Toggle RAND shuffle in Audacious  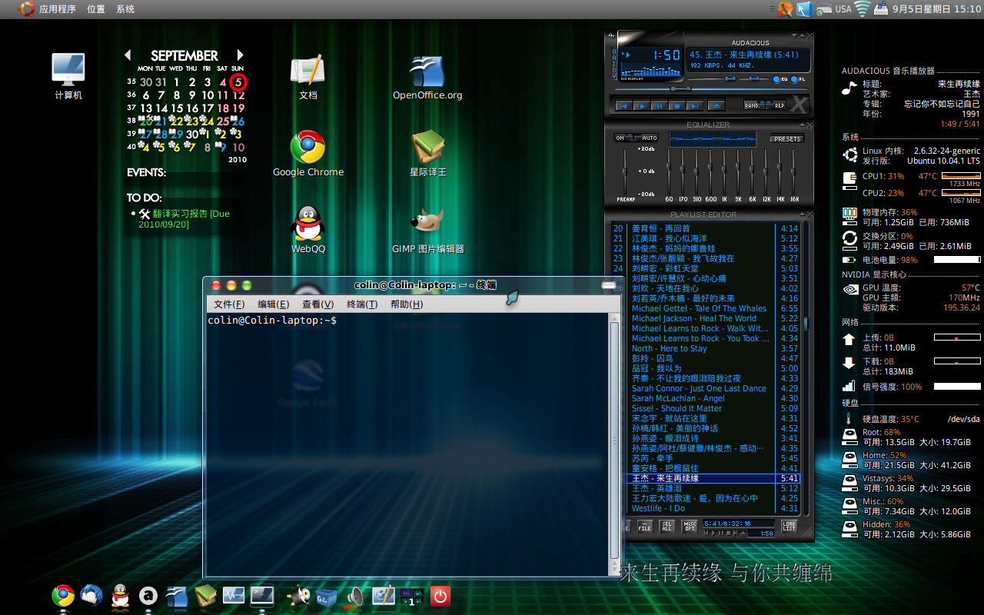(x=754, y=105)
